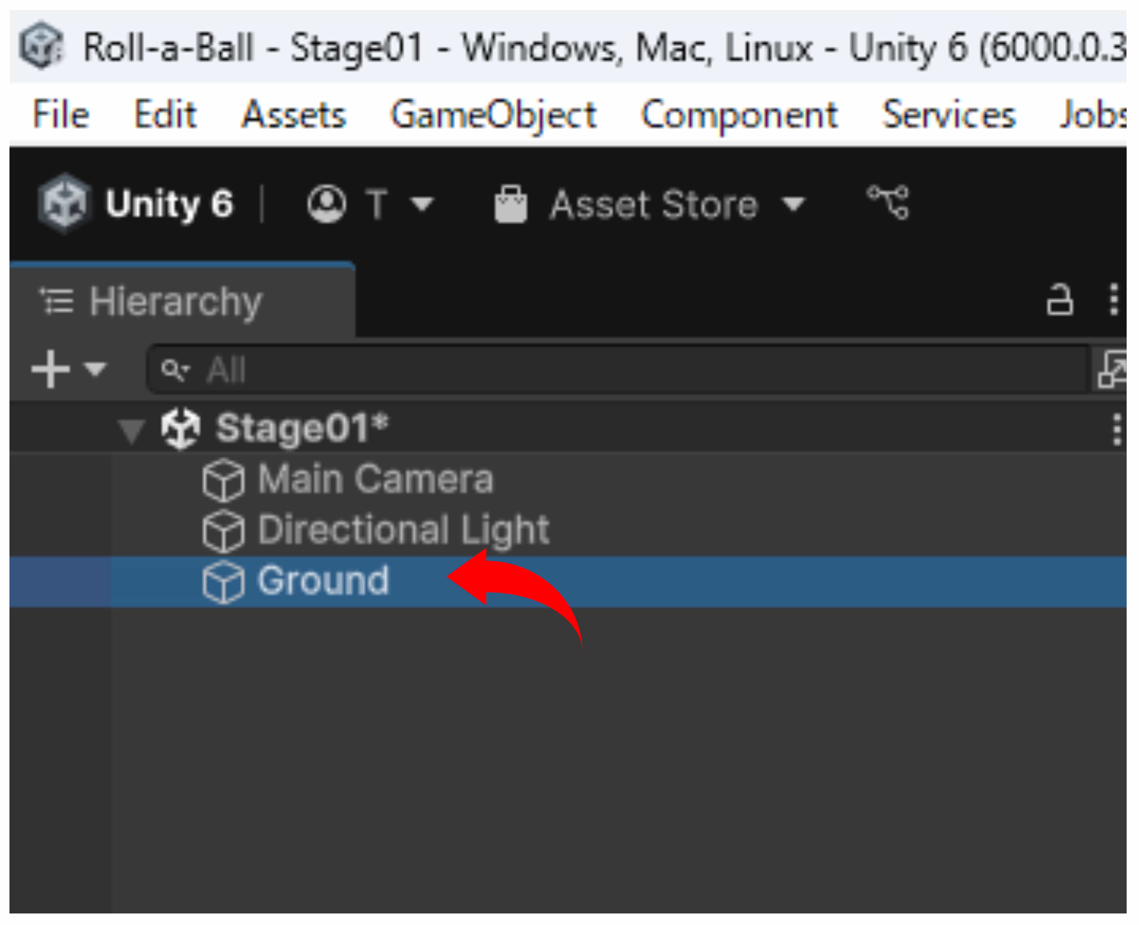Open Stage01 scene three-dot context menu
Viewport: 1139px width, 925px height.
click(x=1116, y=430)
